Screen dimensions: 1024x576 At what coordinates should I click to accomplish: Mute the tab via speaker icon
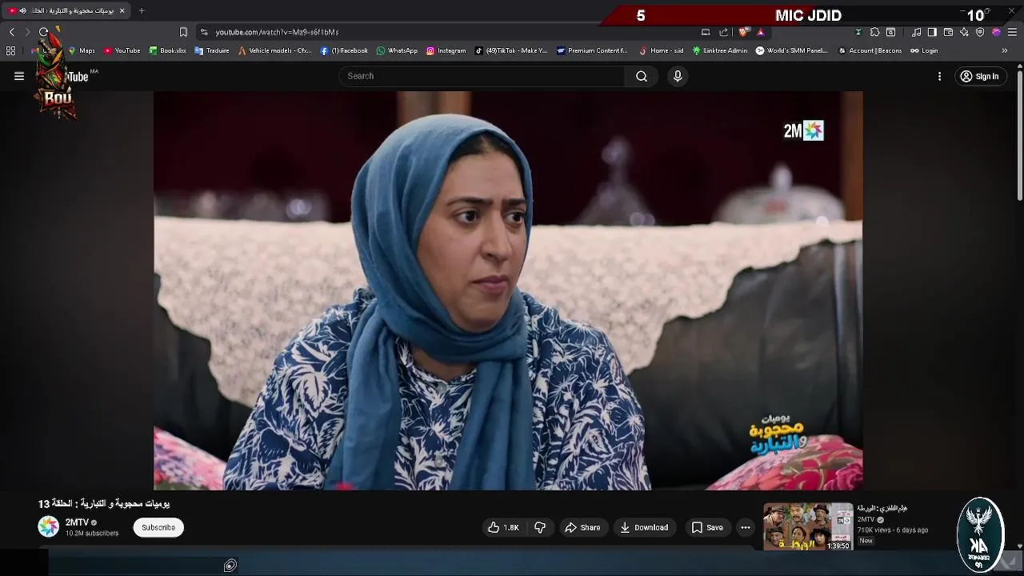[x=22, y=10]
